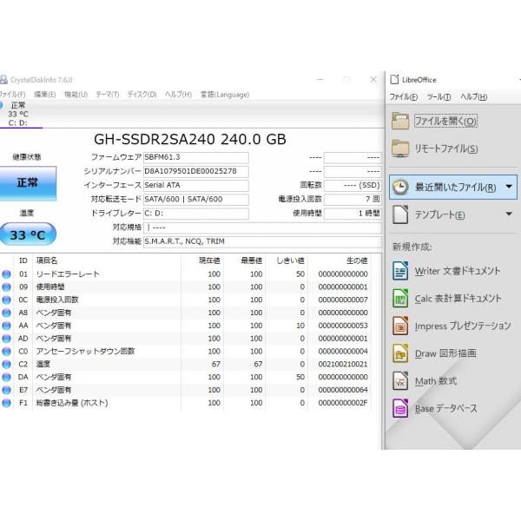This screenshot has height=521, width=521.
Task: Click the Impress presentation icon
Action: coord(400,326)
